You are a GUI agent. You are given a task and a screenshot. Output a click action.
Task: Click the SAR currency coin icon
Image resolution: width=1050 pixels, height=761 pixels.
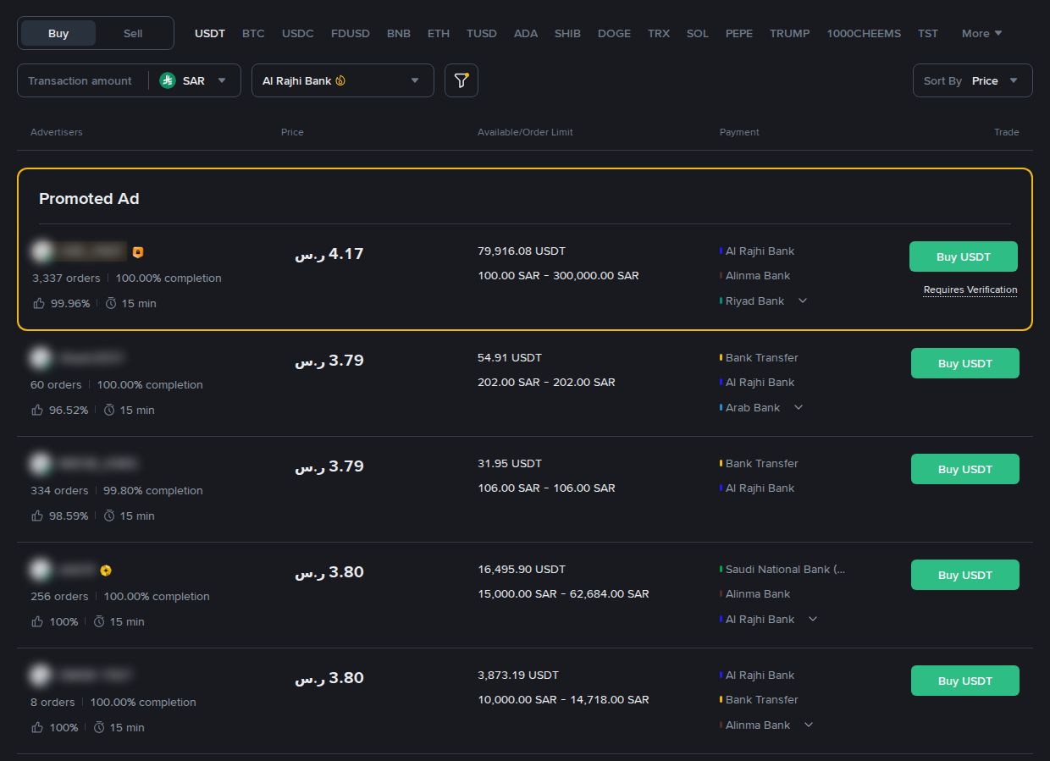click(x=168, y=80)
